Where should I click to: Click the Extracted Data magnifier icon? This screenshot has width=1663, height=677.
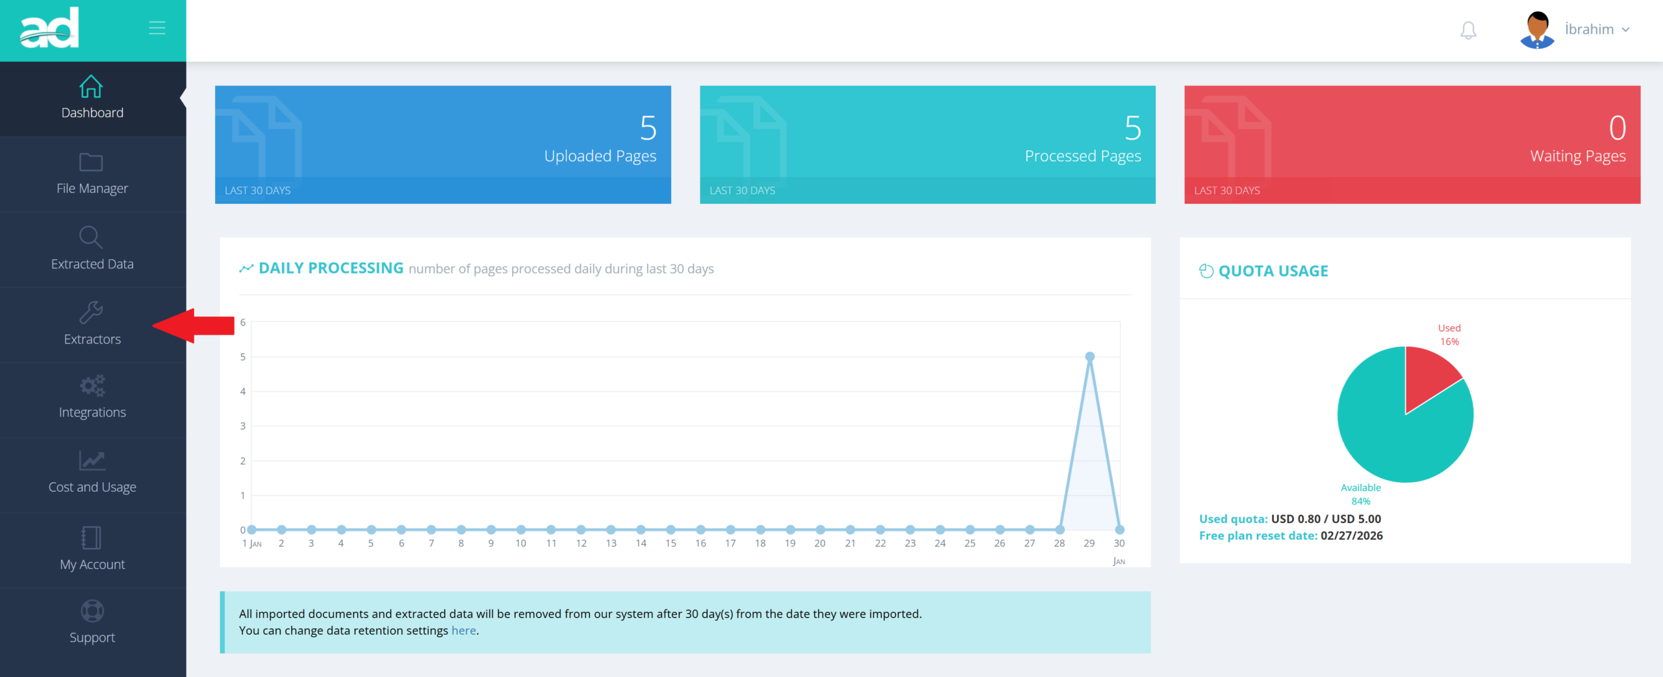tap(91, 237)
